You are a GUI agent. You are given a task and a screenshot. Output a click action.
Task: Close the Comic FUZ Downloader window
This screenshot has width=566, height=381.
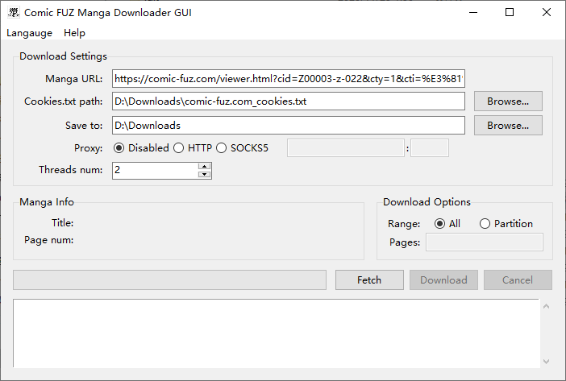[547, 13]
